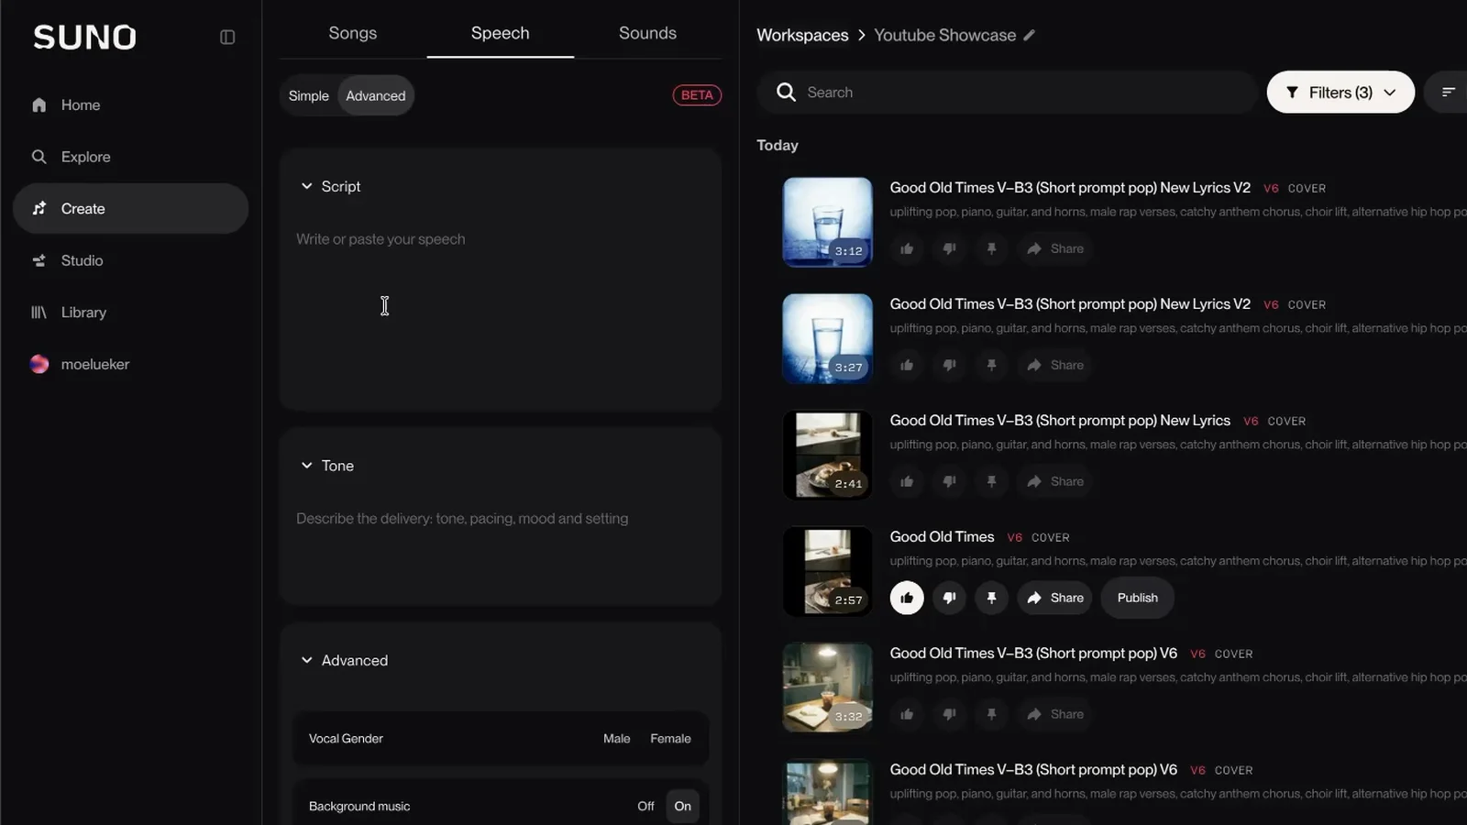Screen dimensions: 1467x825
Task: Share the 3:32 V6 song
Action: (x=1055, y=715)
